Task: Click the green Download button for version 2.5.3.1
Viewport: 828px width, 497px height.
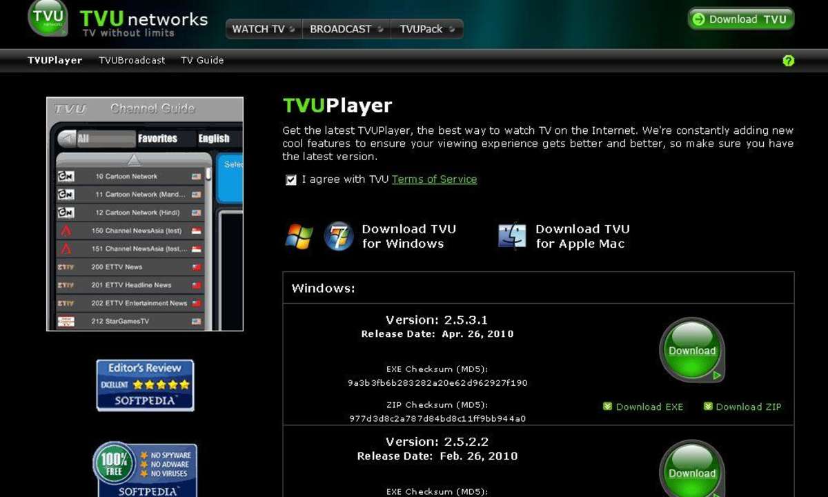Action: [x=692, y=350]
